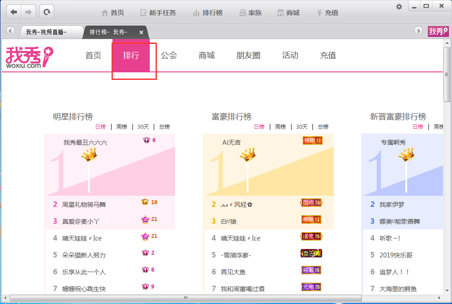This screenshot has width=452, height=304.
Task: Click the browser forward arrow button
Action: 28,12
